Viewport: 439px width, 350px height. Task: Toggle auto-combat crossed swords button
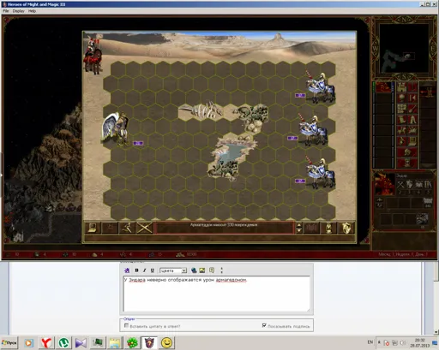pyautogui.click(x=144, y=228)
